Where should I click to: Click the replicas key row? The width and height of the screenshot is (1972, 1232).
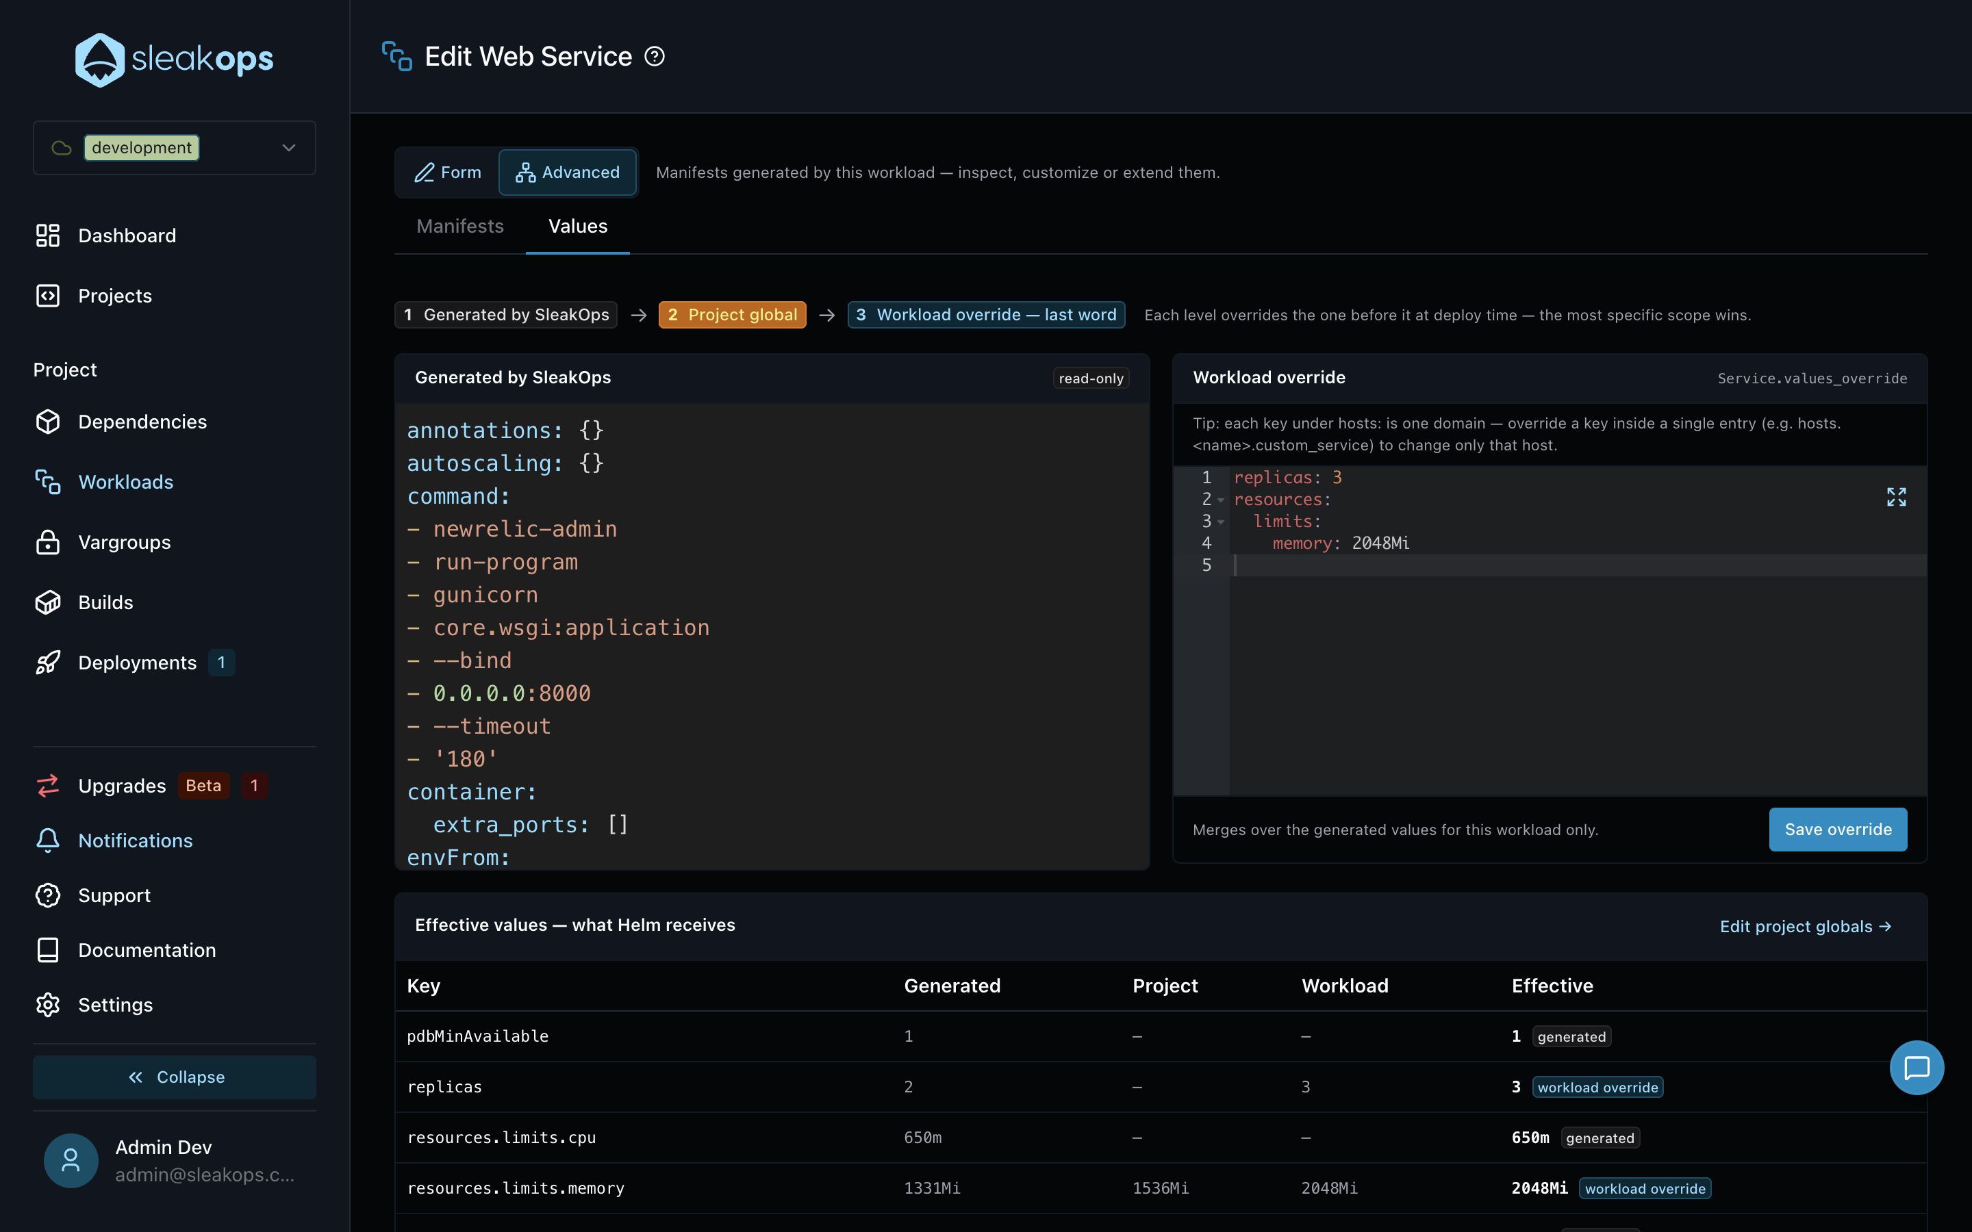pos(1161,1087)
